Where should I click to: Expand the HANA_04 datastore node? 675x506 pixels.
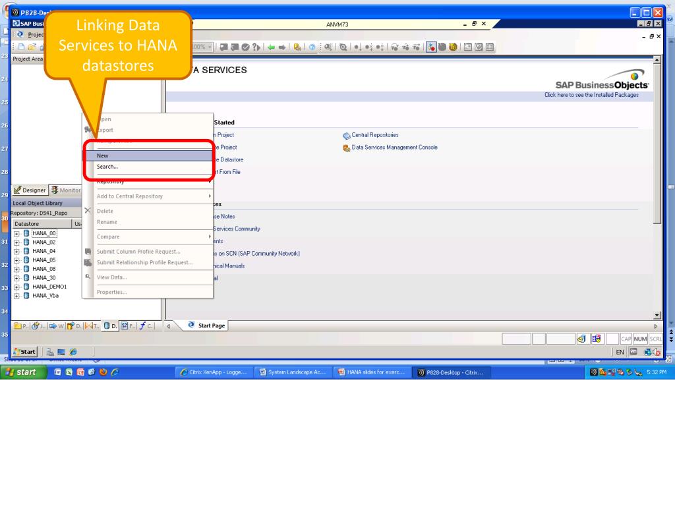tap(16, 252)
